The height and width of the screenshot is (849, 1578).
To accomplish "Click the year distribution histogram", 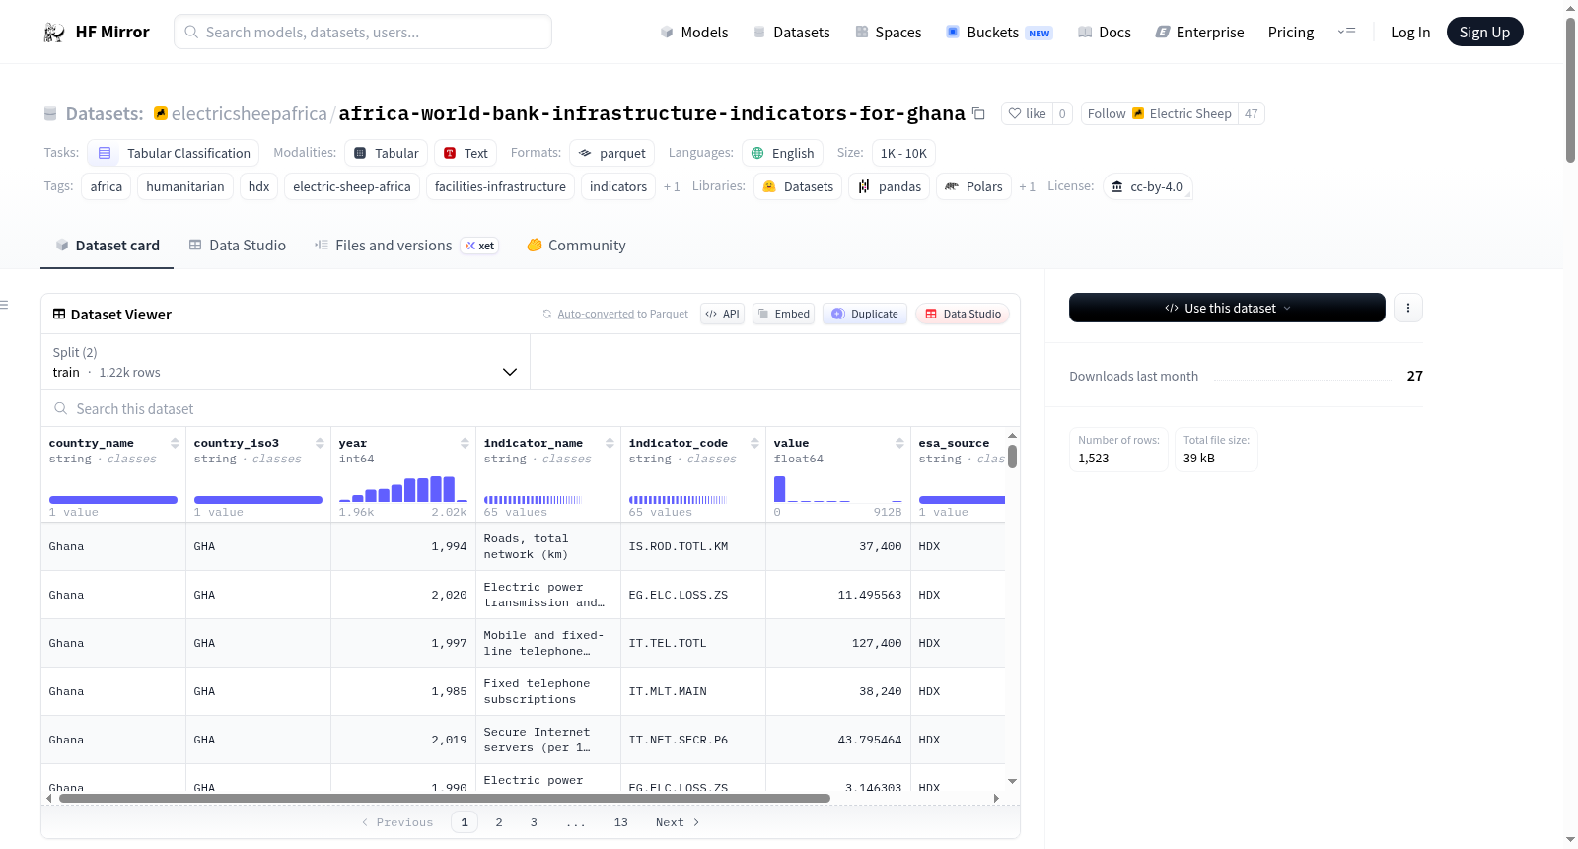I will coord(402,489).
